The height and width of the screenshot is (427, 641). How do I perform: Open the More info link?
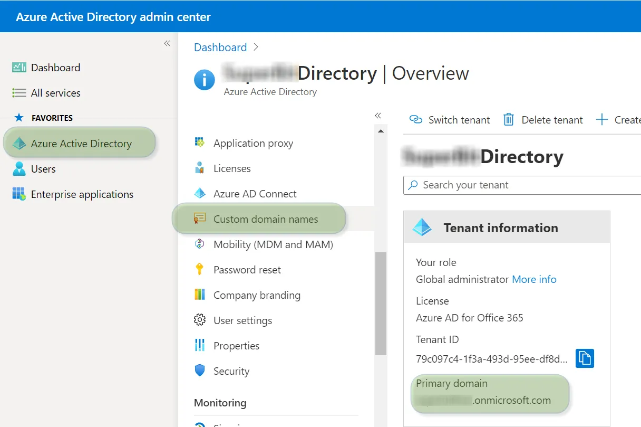pos(534,279)
